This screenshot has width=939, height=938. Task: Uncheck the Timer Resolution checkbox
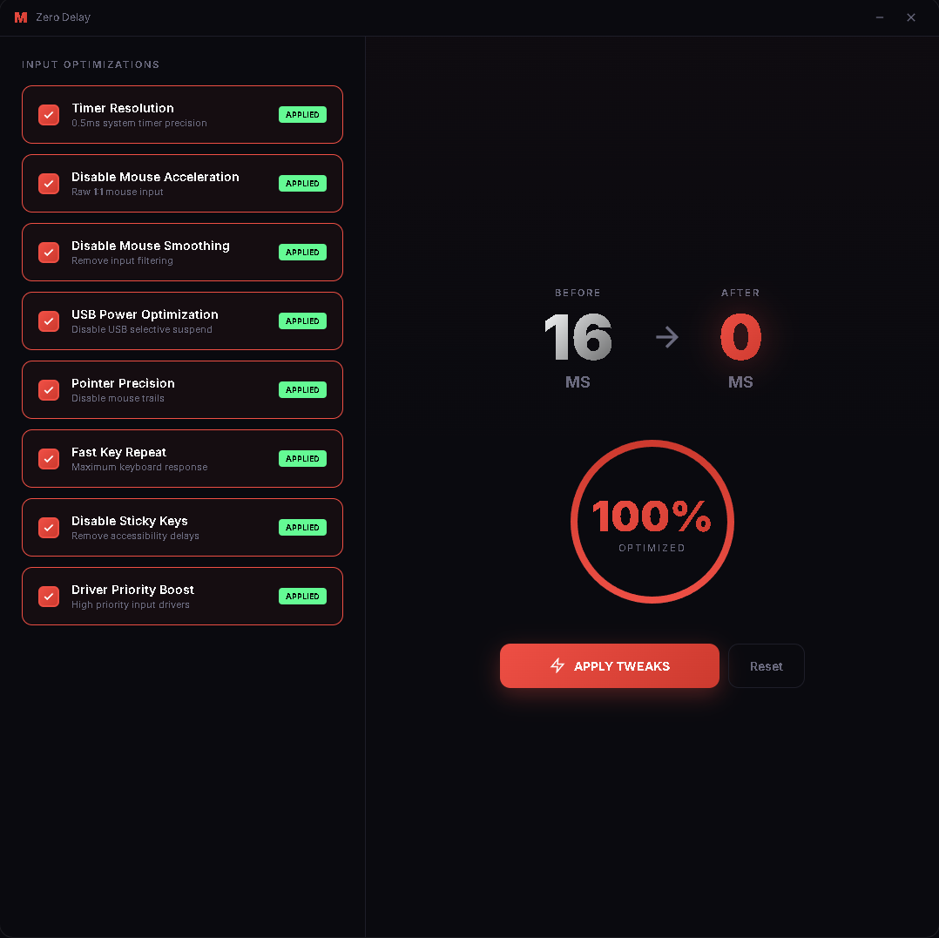click(49, 115)
